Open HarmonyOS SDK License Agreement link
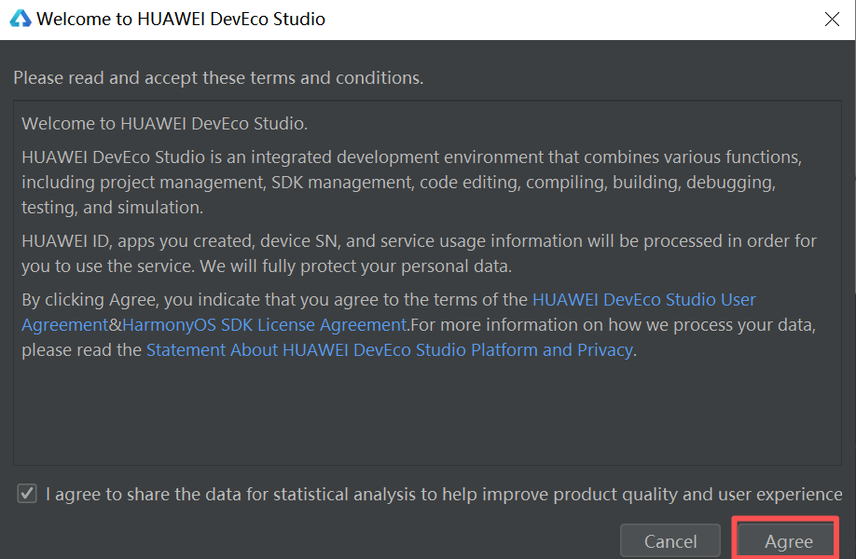This screenshot has height=559, width=856. pyautogui.click(x=265, y=325)
